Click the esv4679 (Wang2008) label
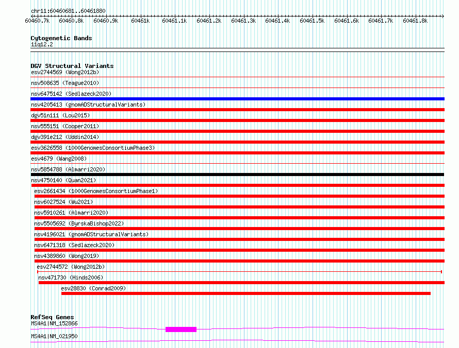 point(59,159)
